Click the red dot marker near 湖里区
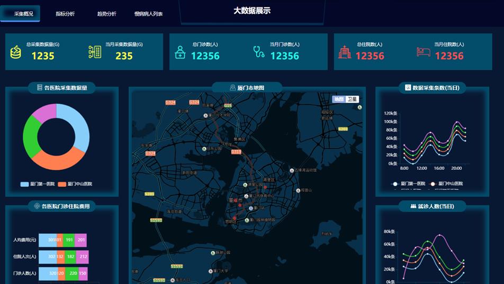The image size is (504, 284). point(265,187)
